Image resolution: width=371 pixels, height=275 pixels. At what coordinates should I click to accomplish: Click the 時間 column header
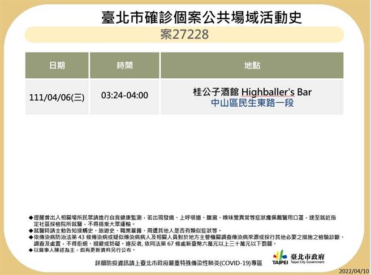pos(124,66)
